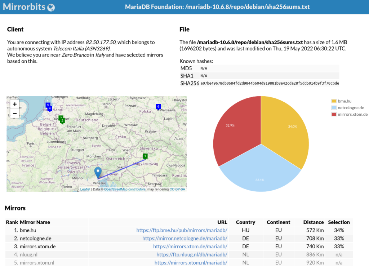Click the Telecom Italia (ASN3269) text
The image size is (369, 266).
82,49
